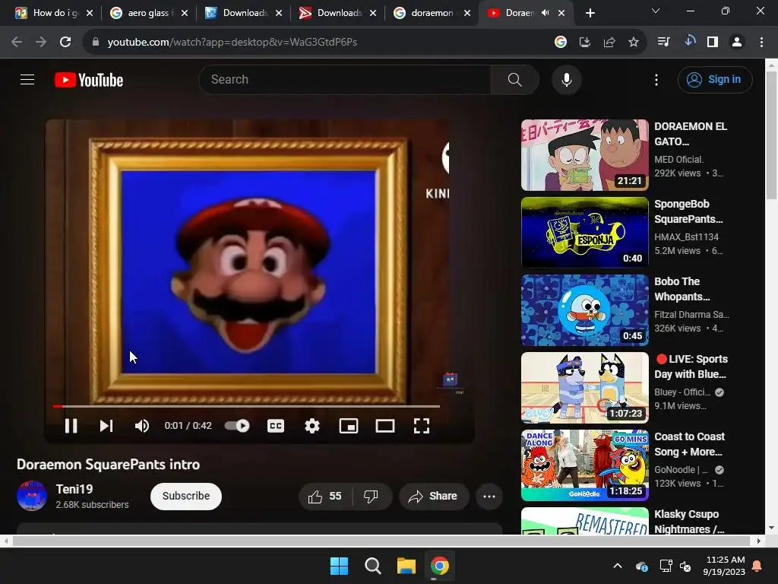Mute the video volume
This screenshot has height=584, width=778.
(142, 426)
